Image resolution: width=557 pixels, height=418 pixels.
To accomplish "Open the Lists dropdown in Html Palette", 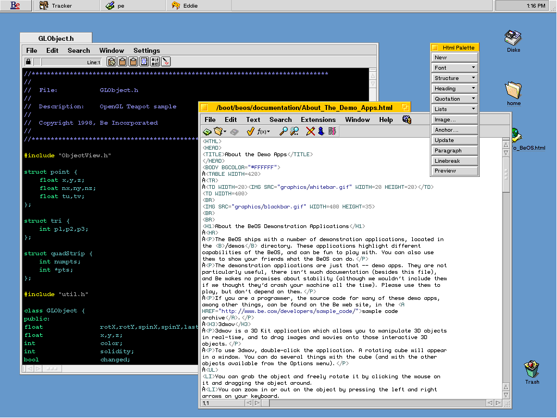I will 455,109.
